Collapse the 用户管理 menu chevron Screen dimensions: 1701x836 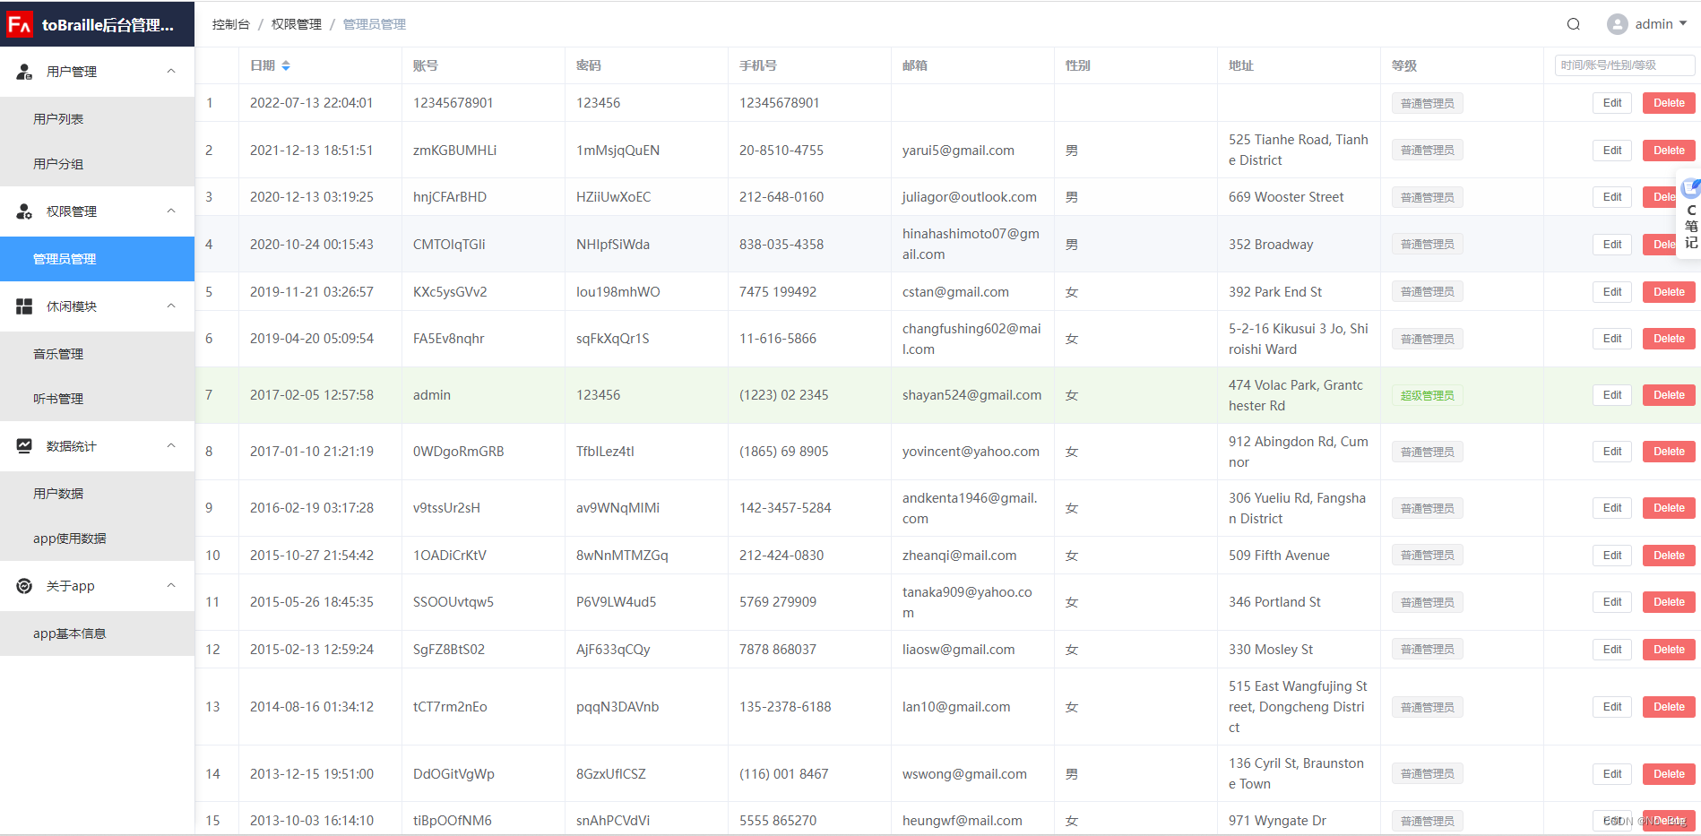point(171,72)
